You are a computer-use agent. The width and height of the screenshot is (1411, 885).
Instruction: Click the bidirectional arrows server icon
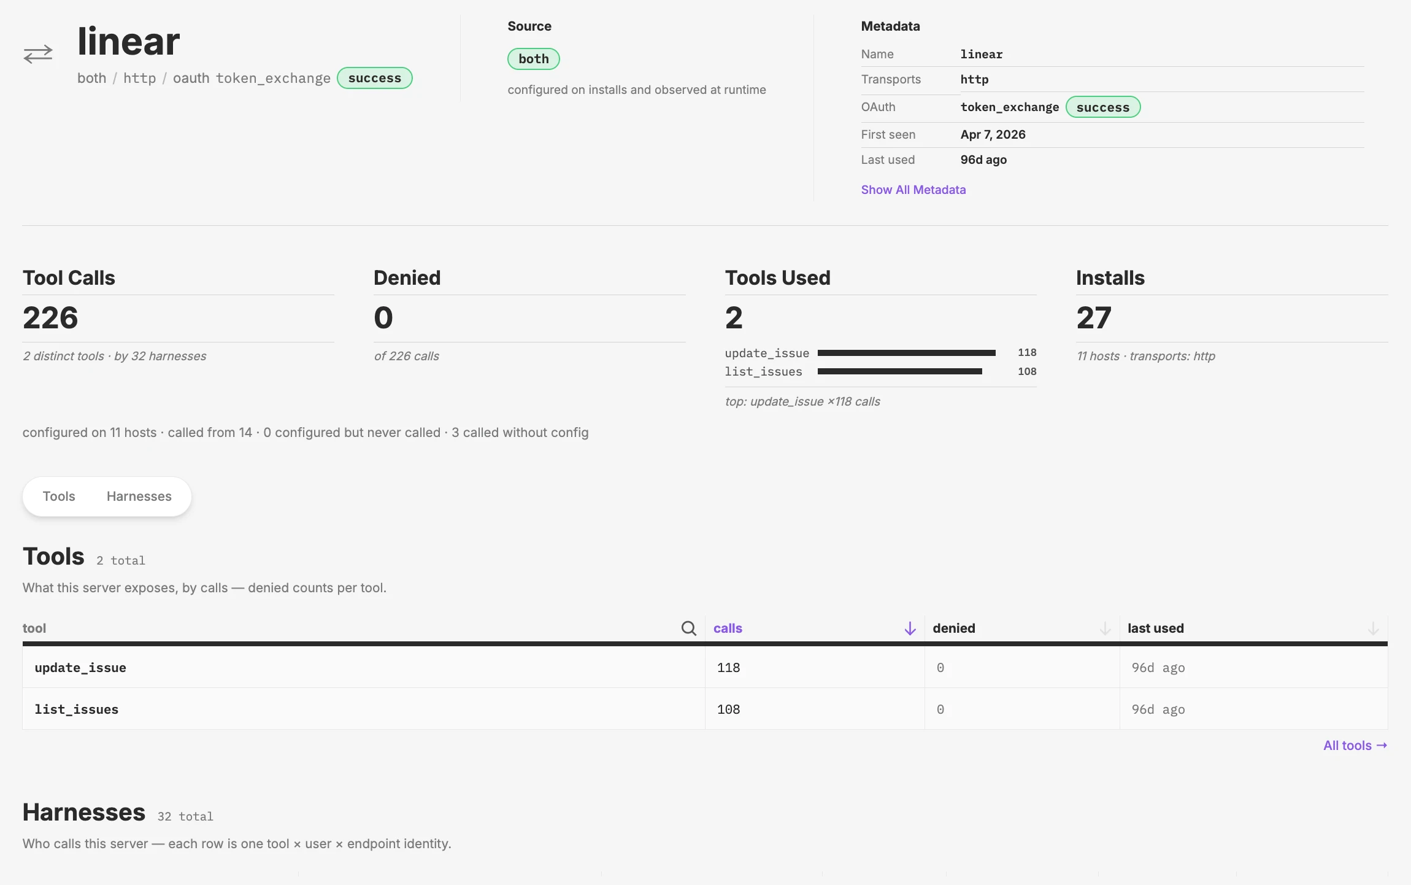coord(38,54)
